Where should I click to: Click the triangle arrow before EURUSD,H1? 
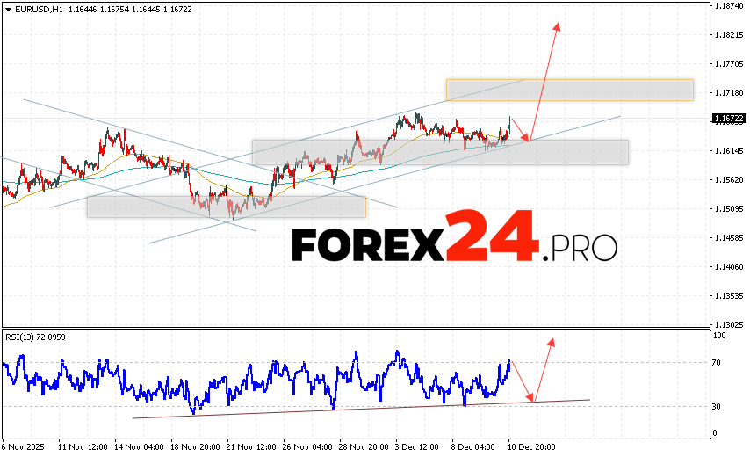point(8,8)
